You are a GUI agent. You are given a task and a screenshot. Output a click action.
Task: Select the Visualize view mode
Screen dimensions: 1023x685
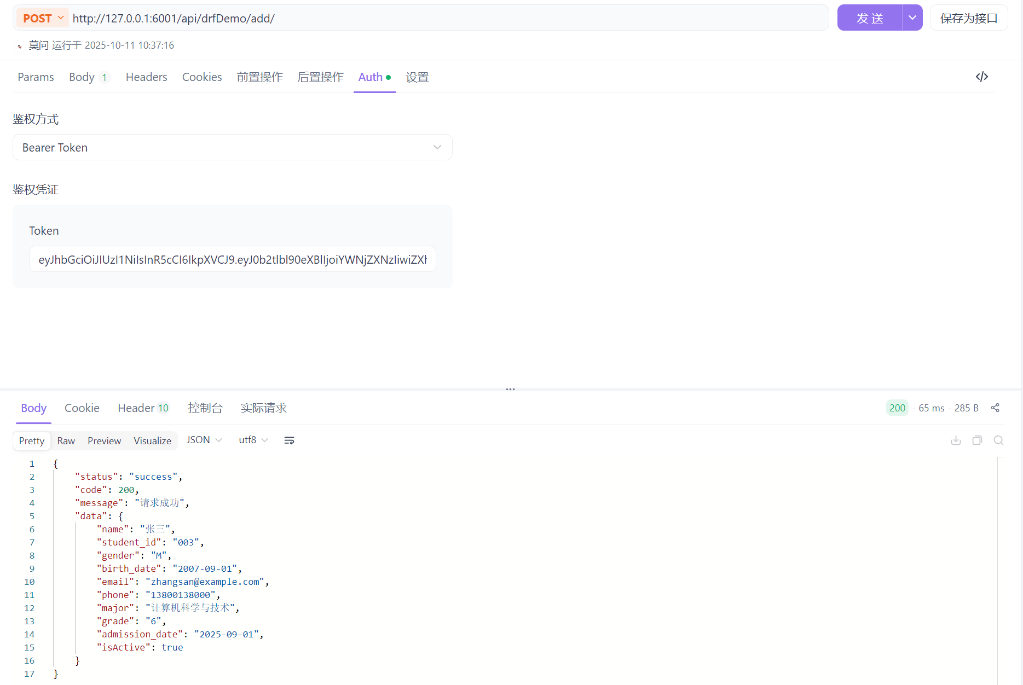click(x=152, y=440)
